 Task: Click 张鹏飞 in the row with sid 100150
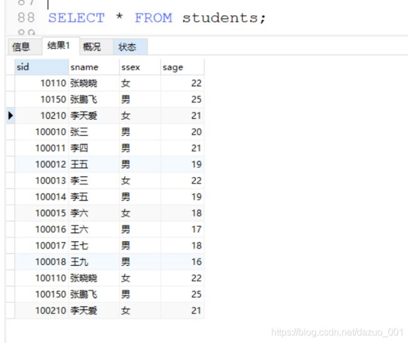click(83, 294)
